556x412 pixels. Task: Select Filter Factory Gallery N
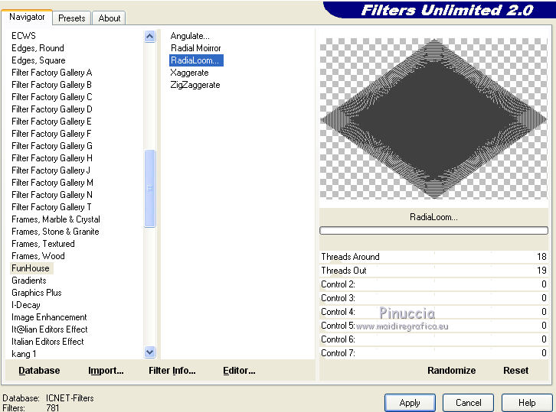coord(52,195)
